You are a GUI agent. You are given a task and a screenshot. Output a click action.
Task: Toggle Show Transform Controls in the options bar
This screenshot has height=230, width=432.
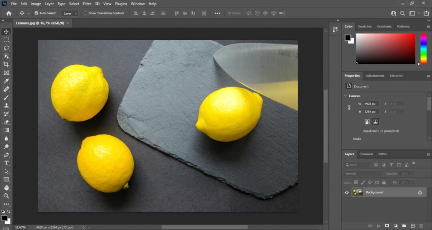[x=86, y=13]
